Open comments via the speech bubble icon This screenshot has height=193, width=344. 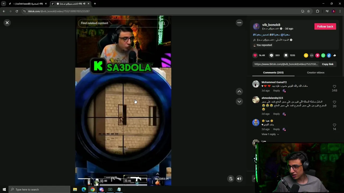click(x=271, y=55)
